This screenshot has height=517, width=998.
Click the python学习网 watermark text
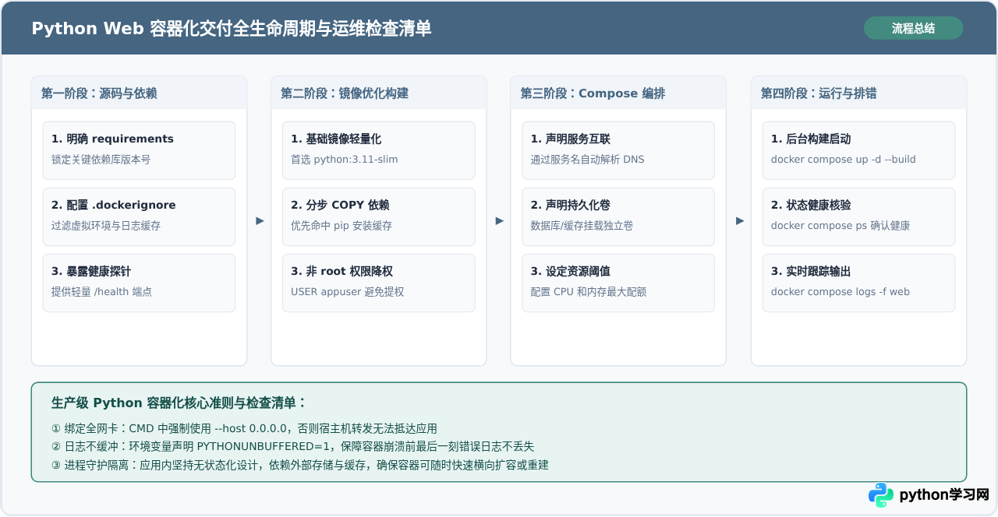point(943,495)
